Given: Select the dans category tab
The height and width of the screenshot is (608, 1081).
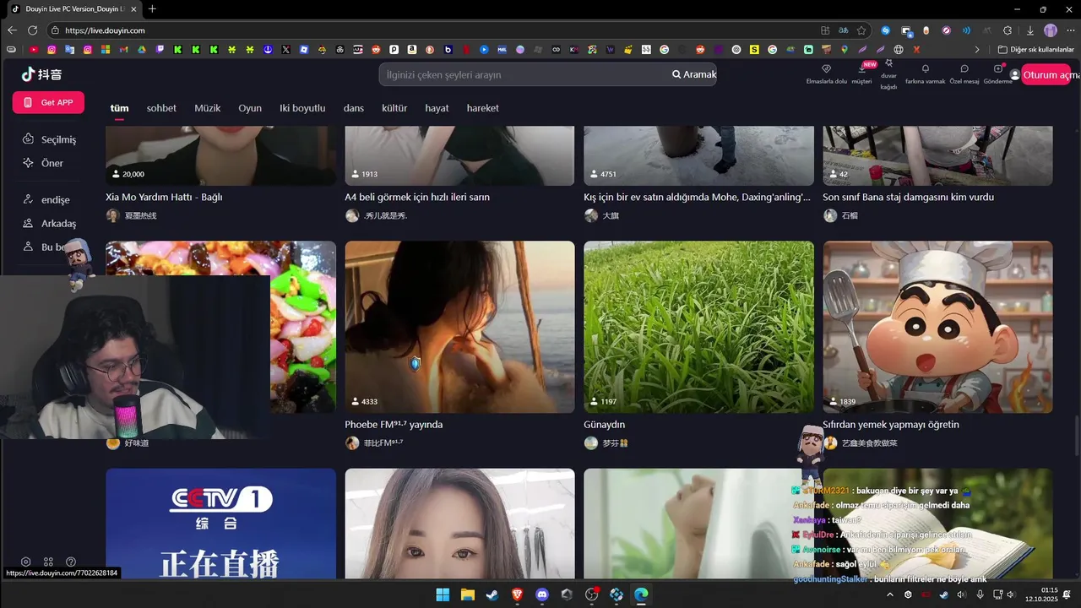Looking at the screenshot, I should (353, 108).
